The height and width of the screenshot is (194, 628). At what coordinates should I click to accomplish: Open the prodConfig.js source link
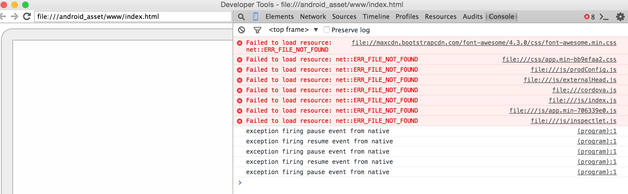click(x=573, y=70)
